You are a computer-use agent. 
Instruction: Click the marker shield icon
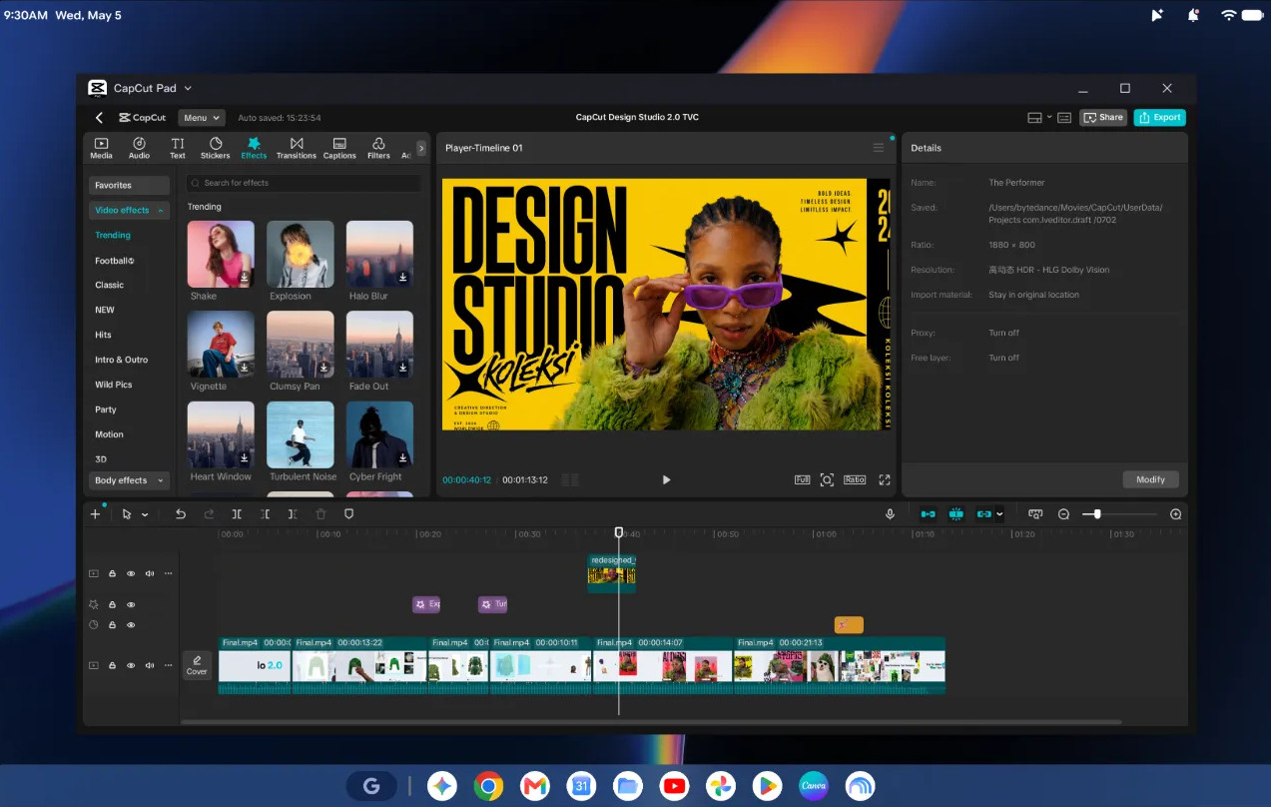pos(348,514)
